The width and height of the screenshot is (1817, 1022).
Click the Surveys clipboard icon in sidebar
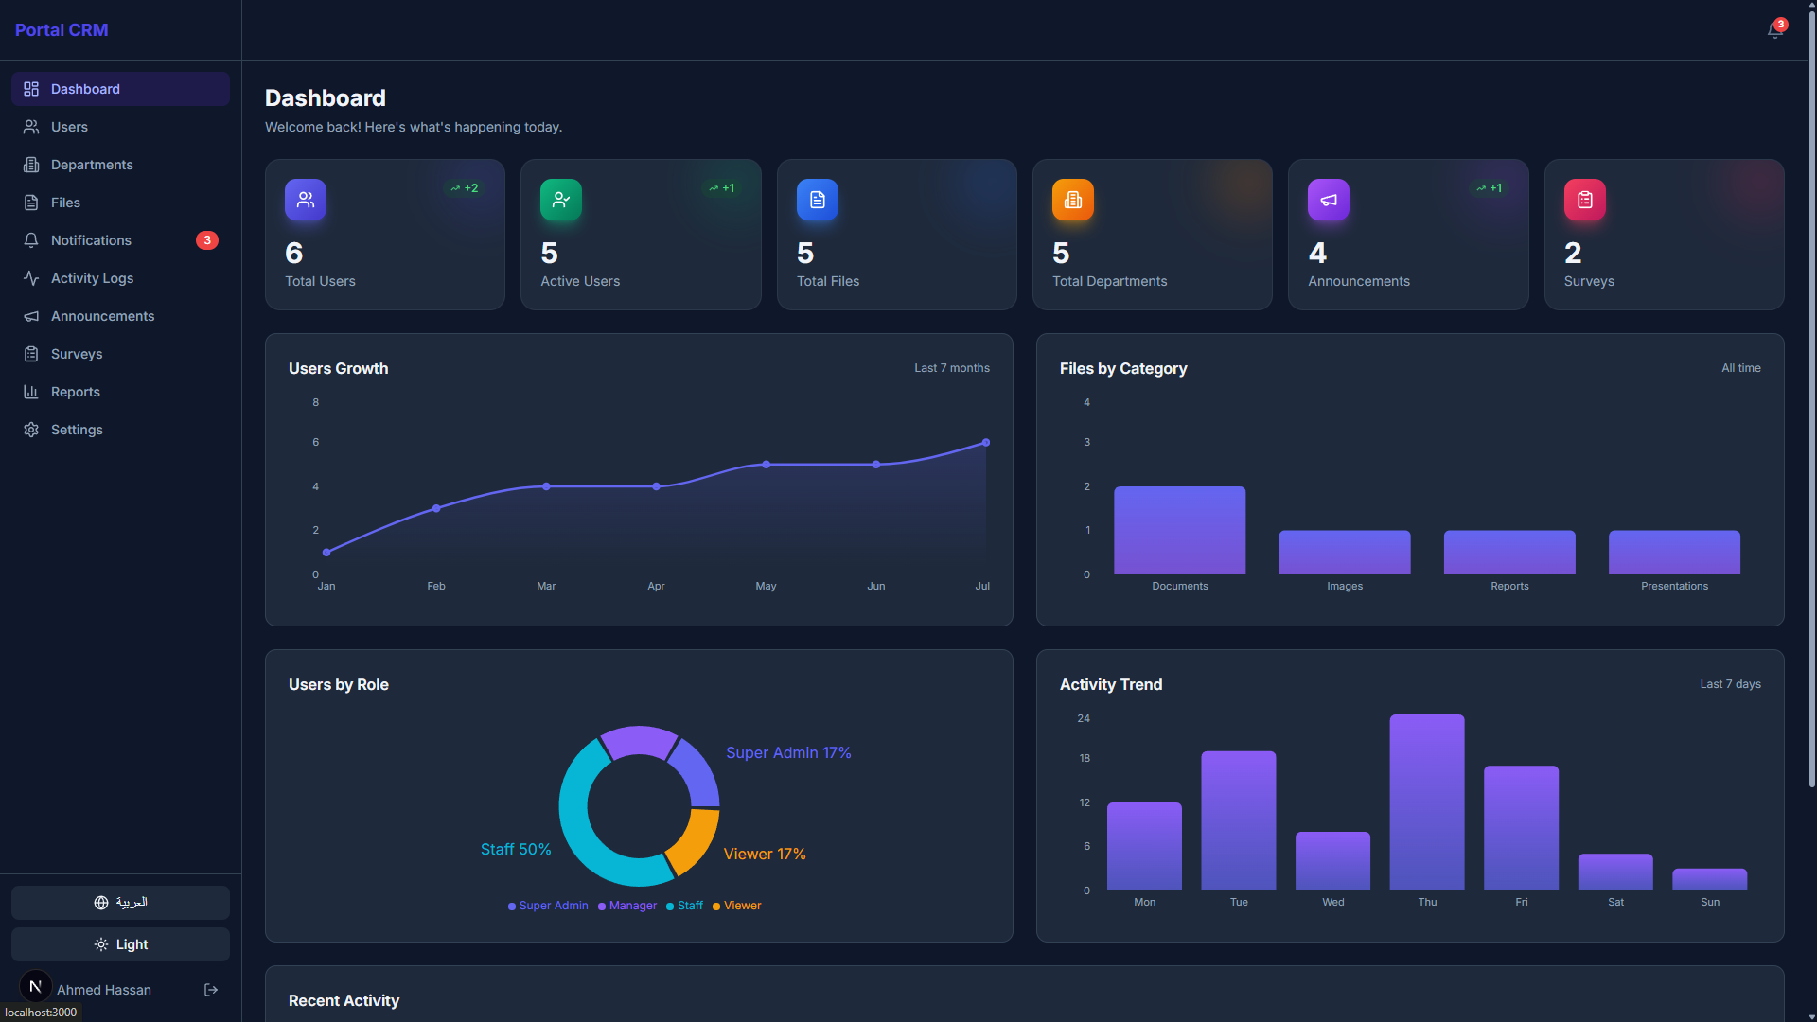(31, 354)
